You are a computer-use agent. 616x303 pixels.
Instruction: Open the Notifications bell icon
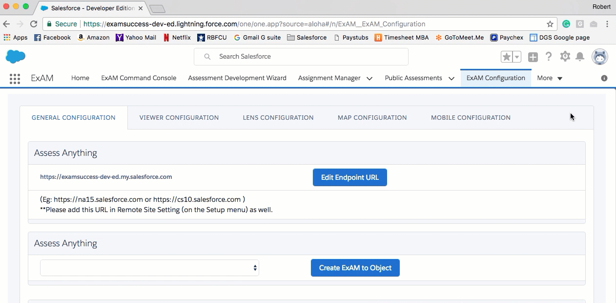pyautogui.click(x=580, y=57)
